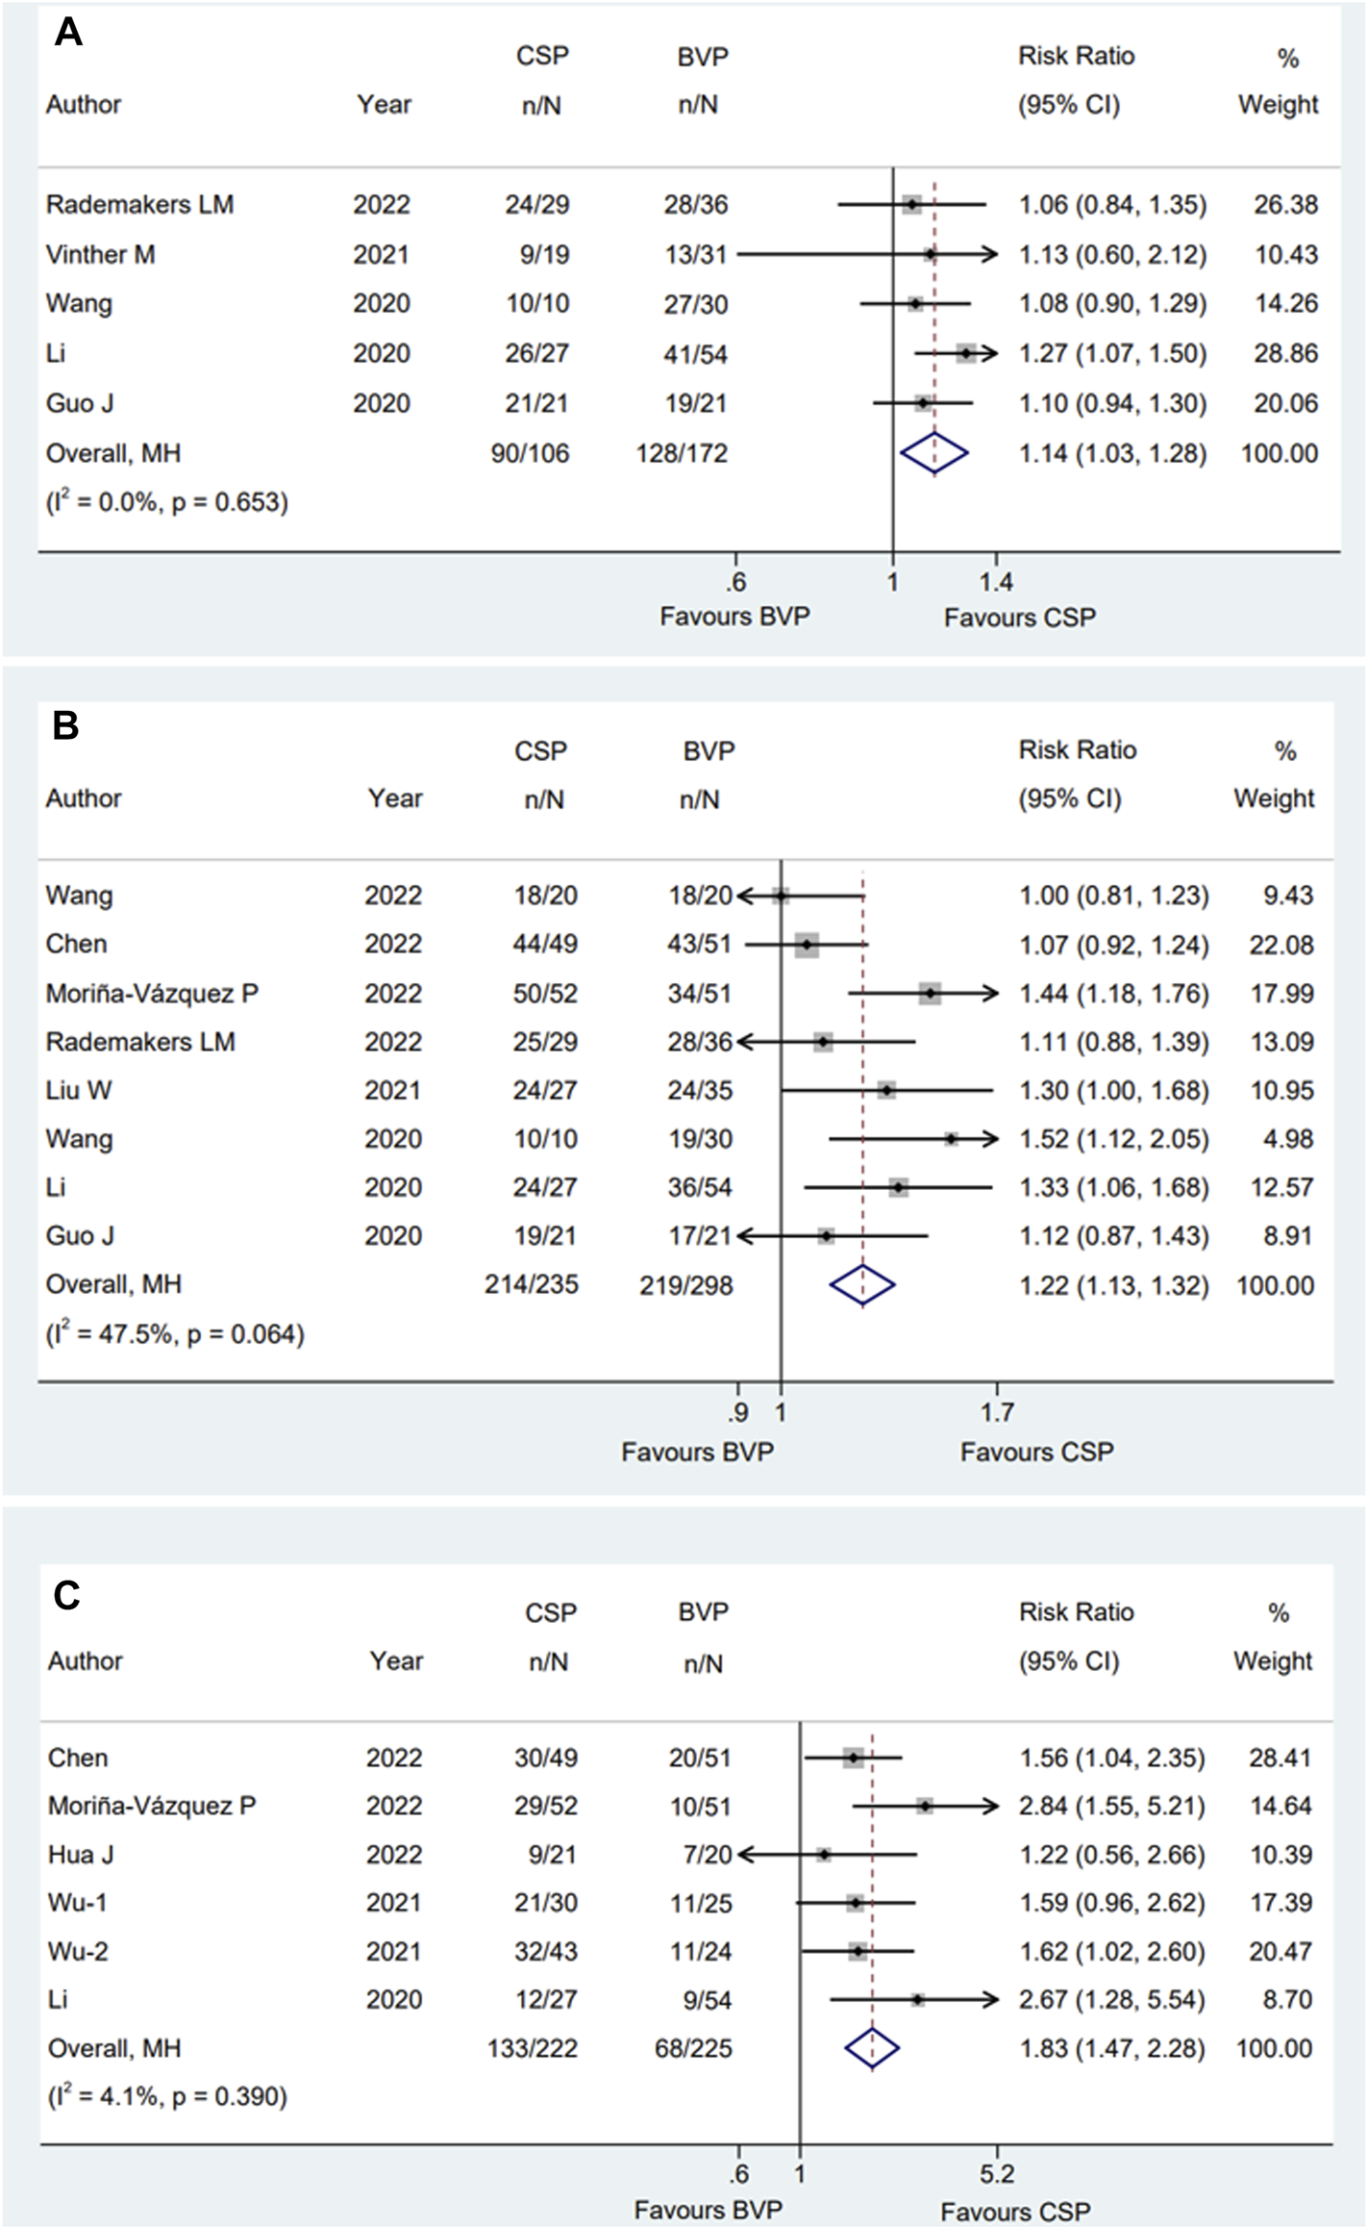Click the overall diamond marker in panel B
1368x2229 pixels.
click(x=862, y=1285)
